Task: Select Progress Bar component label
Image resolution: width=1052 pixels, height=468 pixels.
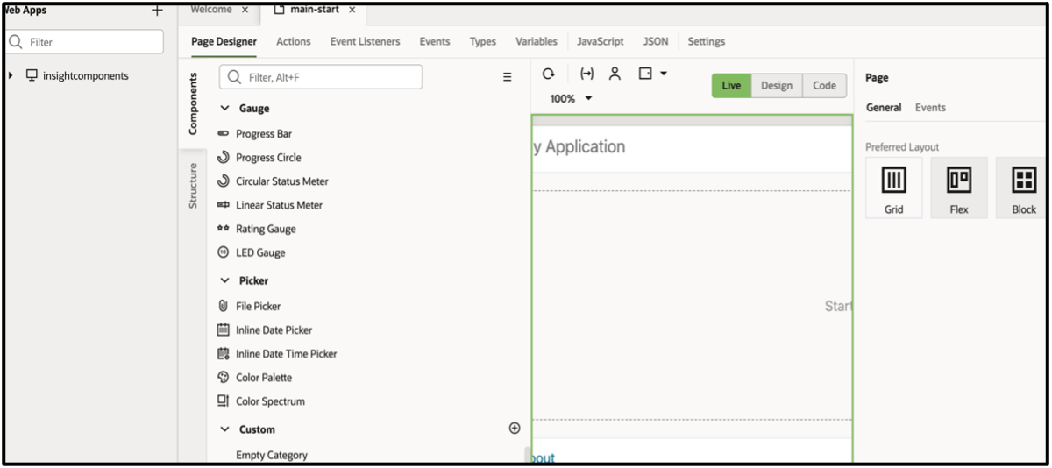Action: 264,134
